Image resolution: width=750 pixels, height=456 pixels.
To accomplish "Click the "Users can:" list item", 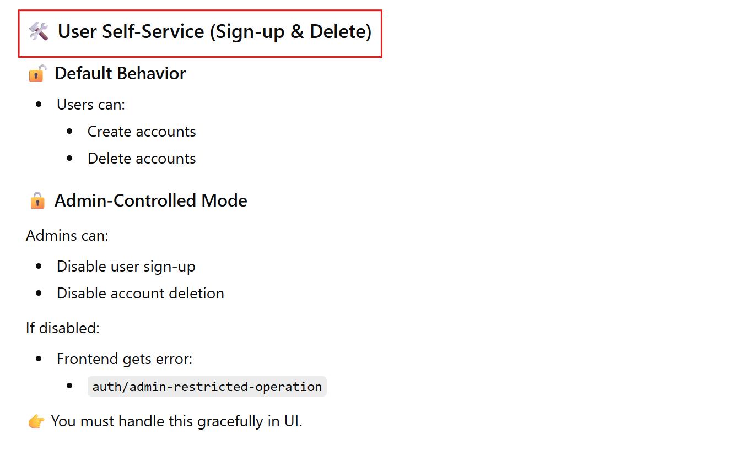I will (x=90, y=104).
